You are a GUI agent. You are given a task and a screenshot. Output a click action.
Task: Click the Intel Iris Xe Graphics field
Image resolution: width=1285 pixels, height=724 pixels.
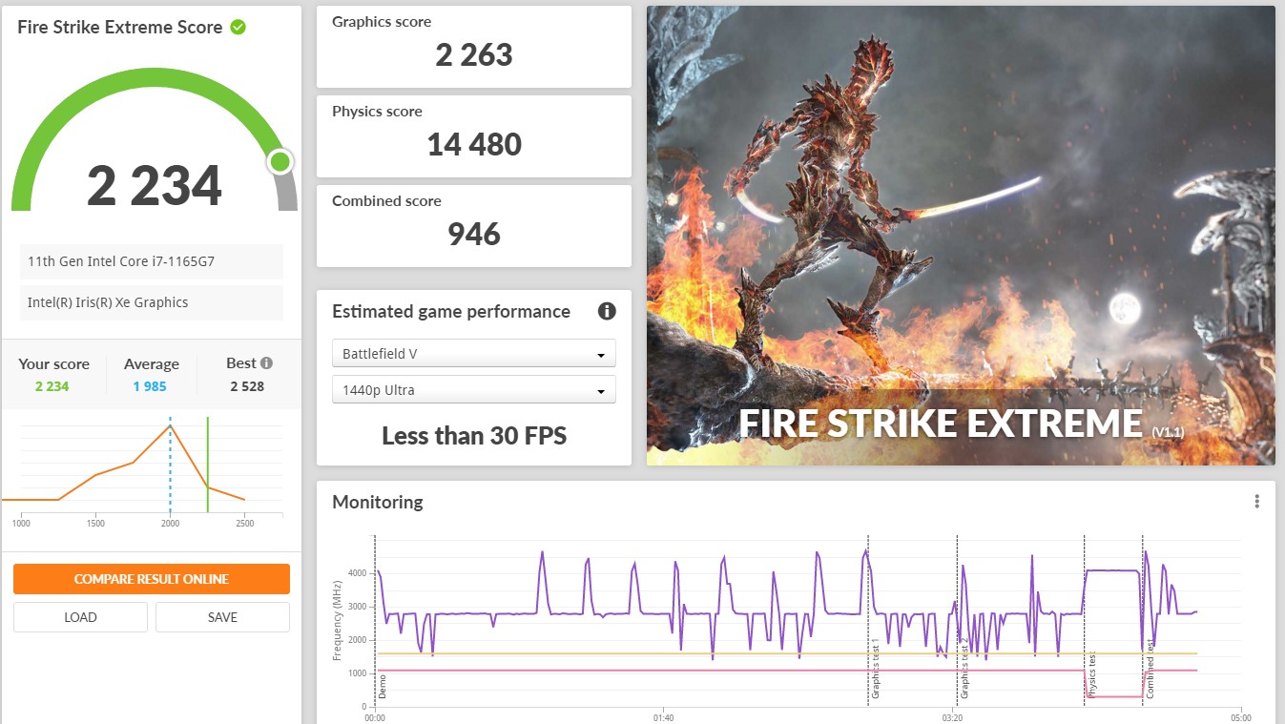[152, 302]
